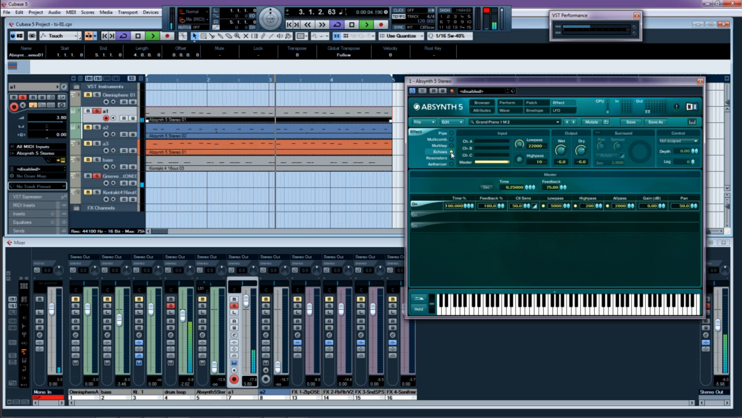Switch to Absynth Browser tab
The height and width of the screenshot is (418, 742).
482,103
